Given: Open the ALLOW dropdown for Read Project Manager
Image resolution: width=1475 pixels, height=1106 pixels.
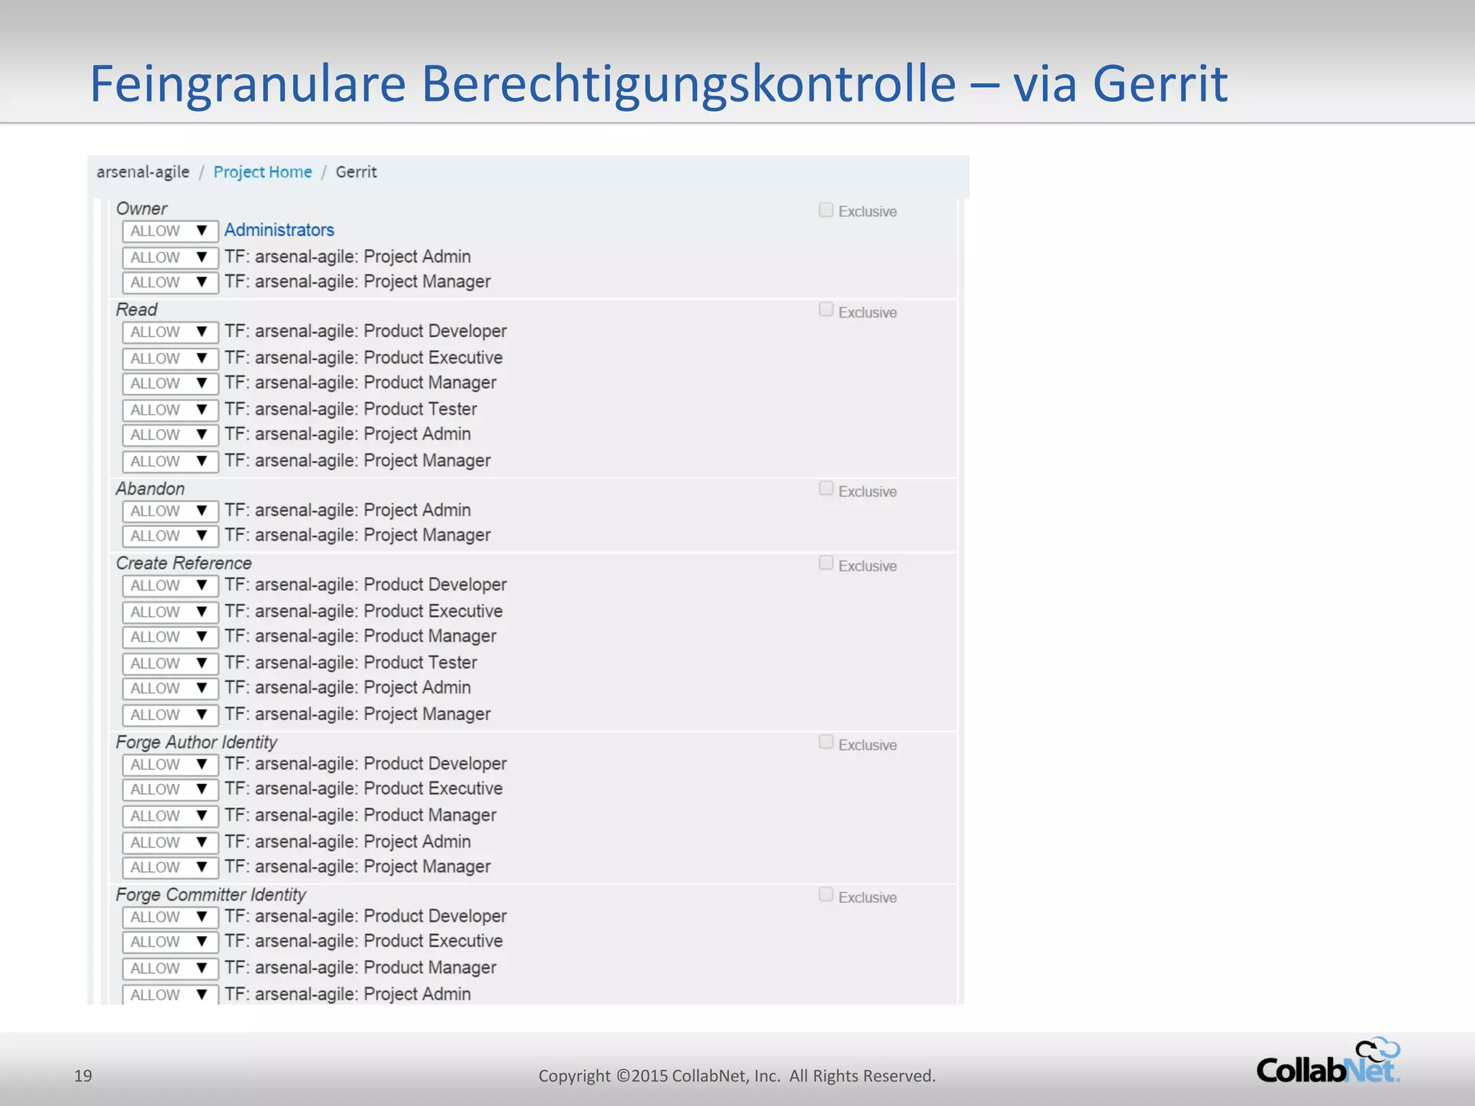Looking at the screenshot, I should click(170, 461).
